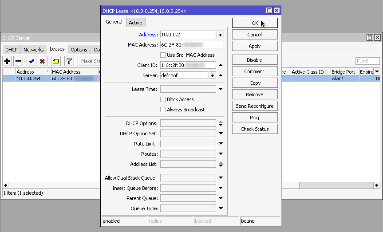
Task: Click the DHCP Options up-down arrow
Action: (221, 123)
